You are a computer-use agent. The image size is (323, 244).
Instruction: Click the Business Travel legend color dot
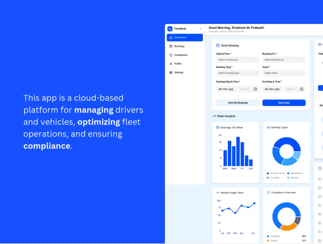268,173
